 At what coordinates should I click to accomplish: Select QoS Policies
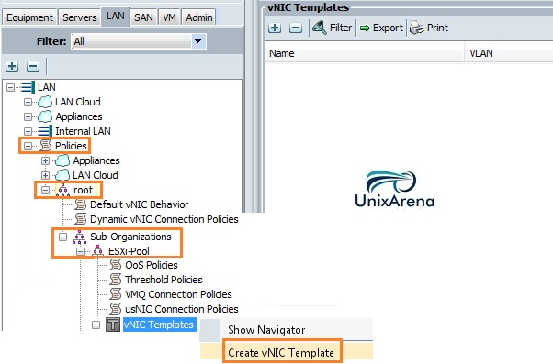pos(152,265)
